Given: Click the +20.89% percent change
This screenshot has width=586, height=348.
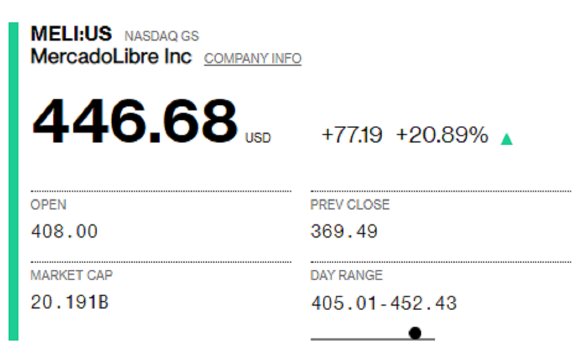Looking at the screenshot, I should click(442, 135).
